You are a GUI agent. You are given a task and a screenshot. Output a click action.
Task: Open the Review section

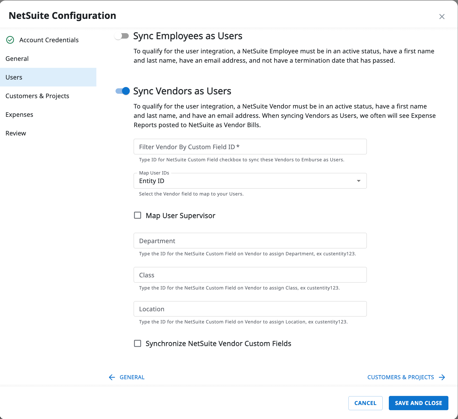point(48,133)
